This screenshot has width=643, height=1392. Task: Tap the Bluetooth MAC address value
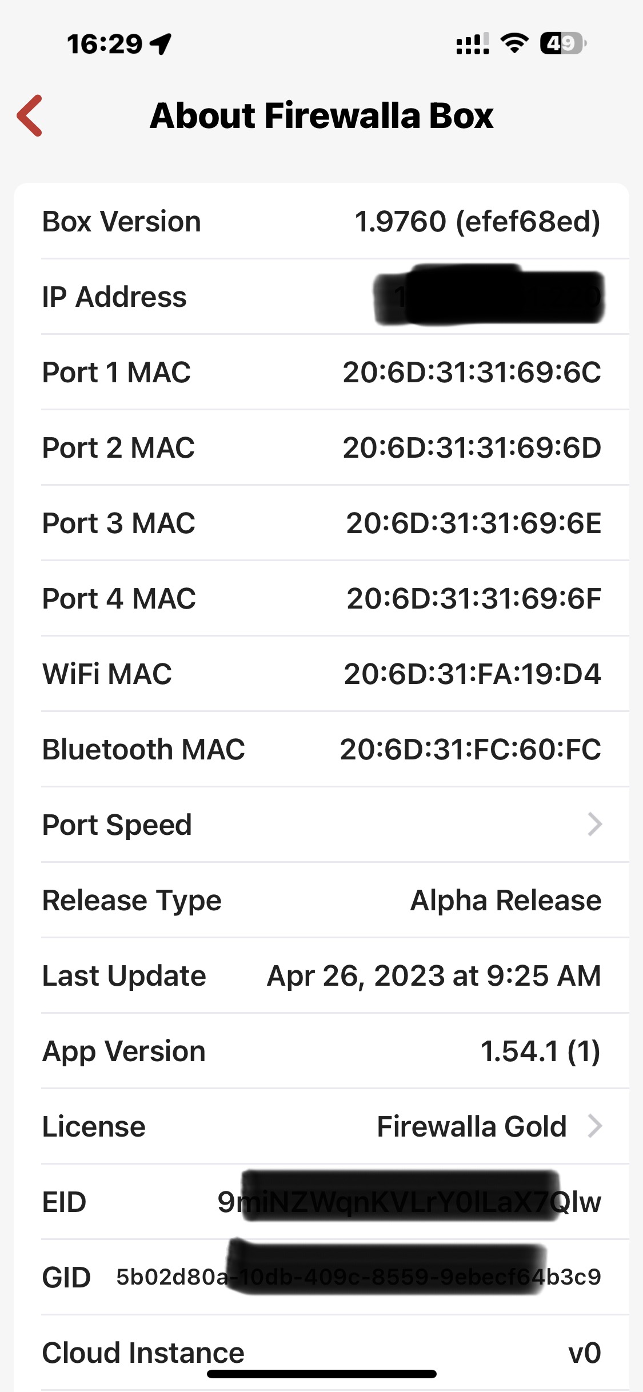click(470, 749)
